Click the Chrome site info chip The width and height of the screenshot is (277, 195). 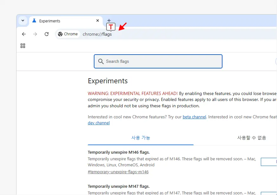(x=68, y=34)
